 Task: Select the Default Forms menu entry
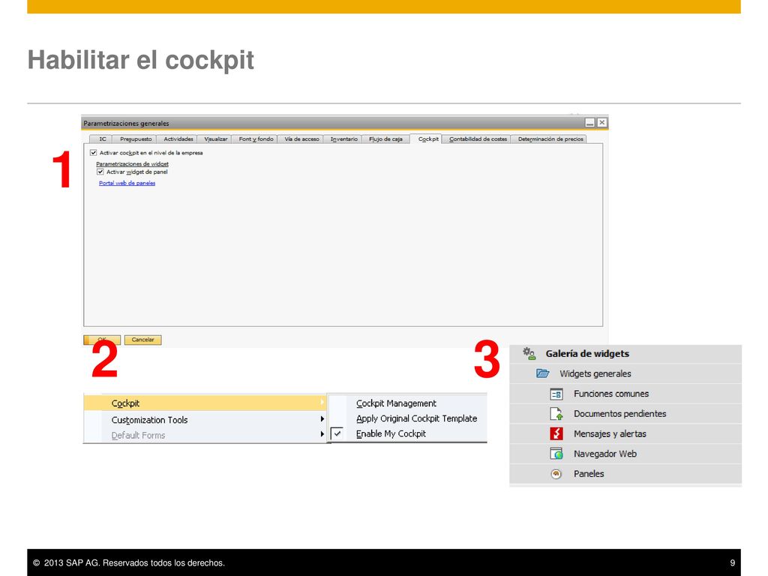pyautogui.click(x=205, y=435)
